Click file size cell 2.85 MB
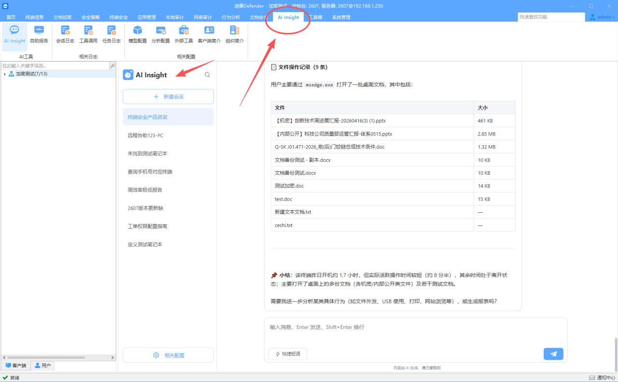 pos(494,134)
